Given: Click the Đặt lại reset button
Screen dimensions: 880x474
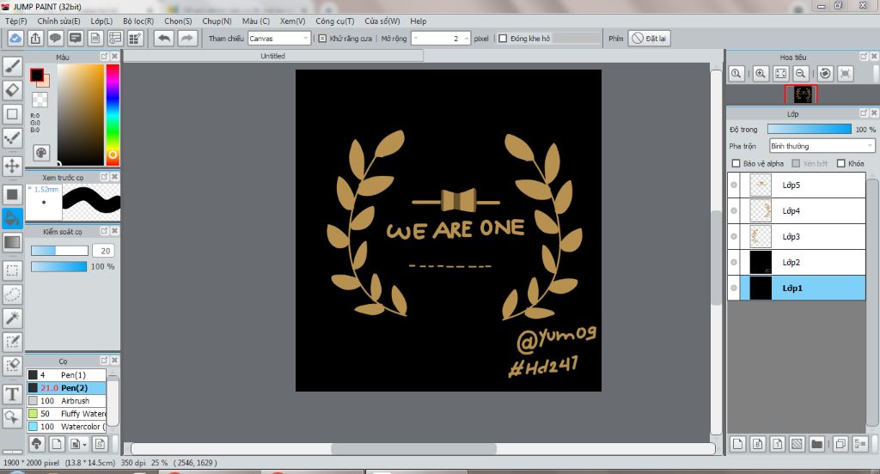Looking at the screenshot, I should pyautogui.click(x=650, y=38).
